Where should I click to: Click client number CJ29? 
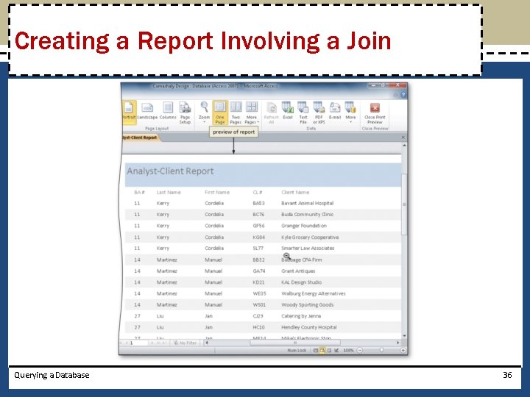point(258,316)
